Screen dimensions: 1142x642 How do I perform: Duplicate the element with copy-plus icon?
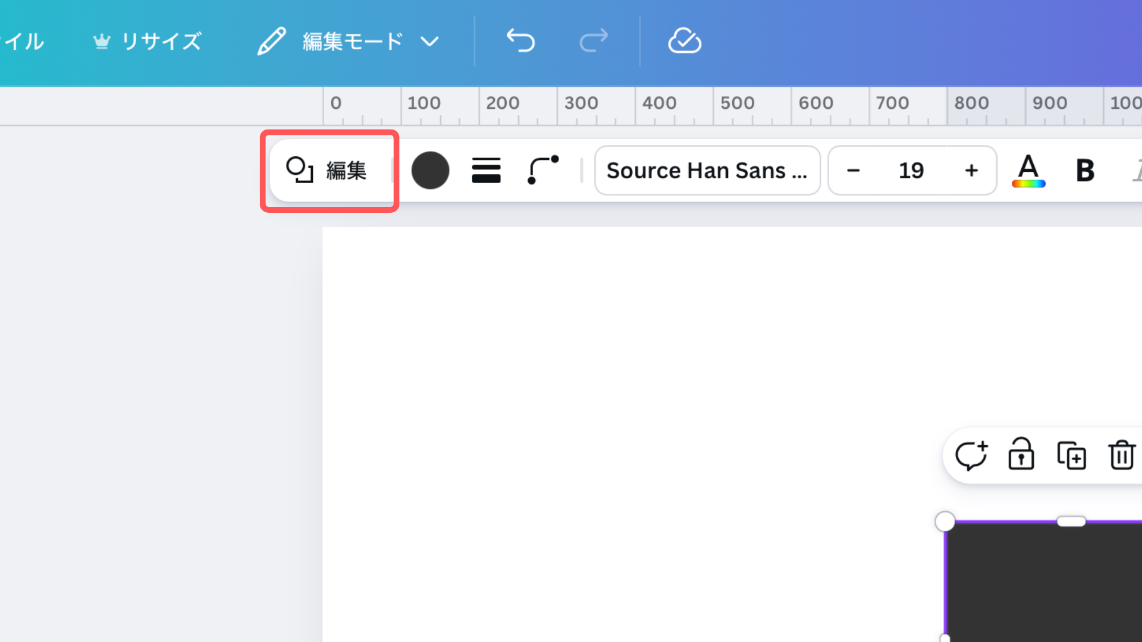[x=1071, y=455]
